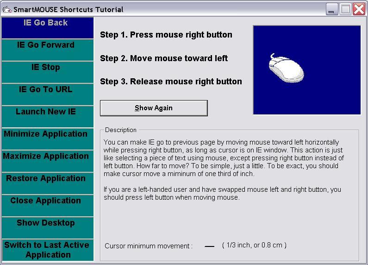Minimize the SmartMOUSE tutorial window
The height and width of the screenshot is (265, 368).
[332, 9]
